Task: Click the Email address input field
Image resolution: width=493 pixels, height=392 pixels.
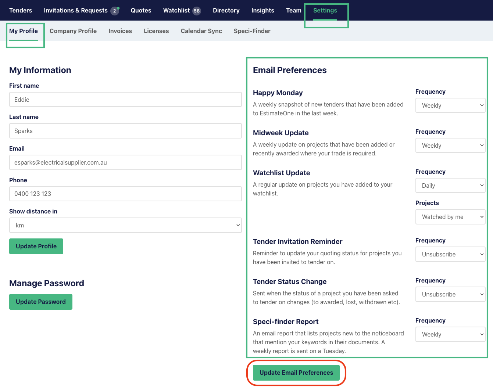Action: pyautogui.click(x=125, y=162)
